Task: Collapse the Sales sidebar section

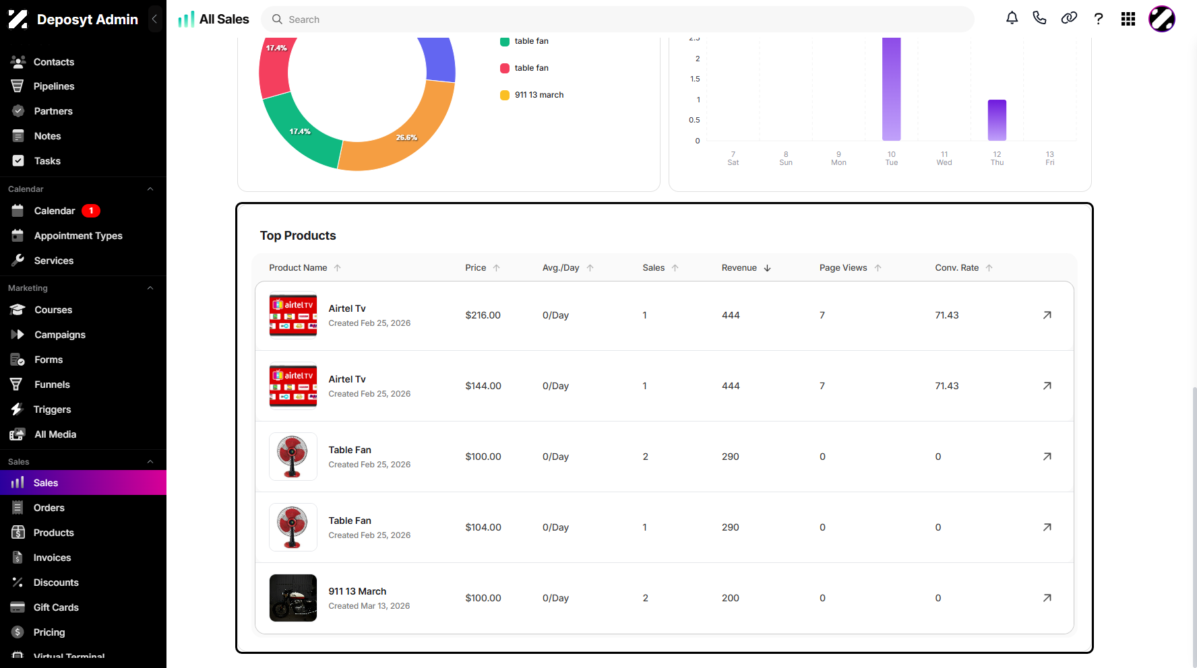Action: pos(150,462)
